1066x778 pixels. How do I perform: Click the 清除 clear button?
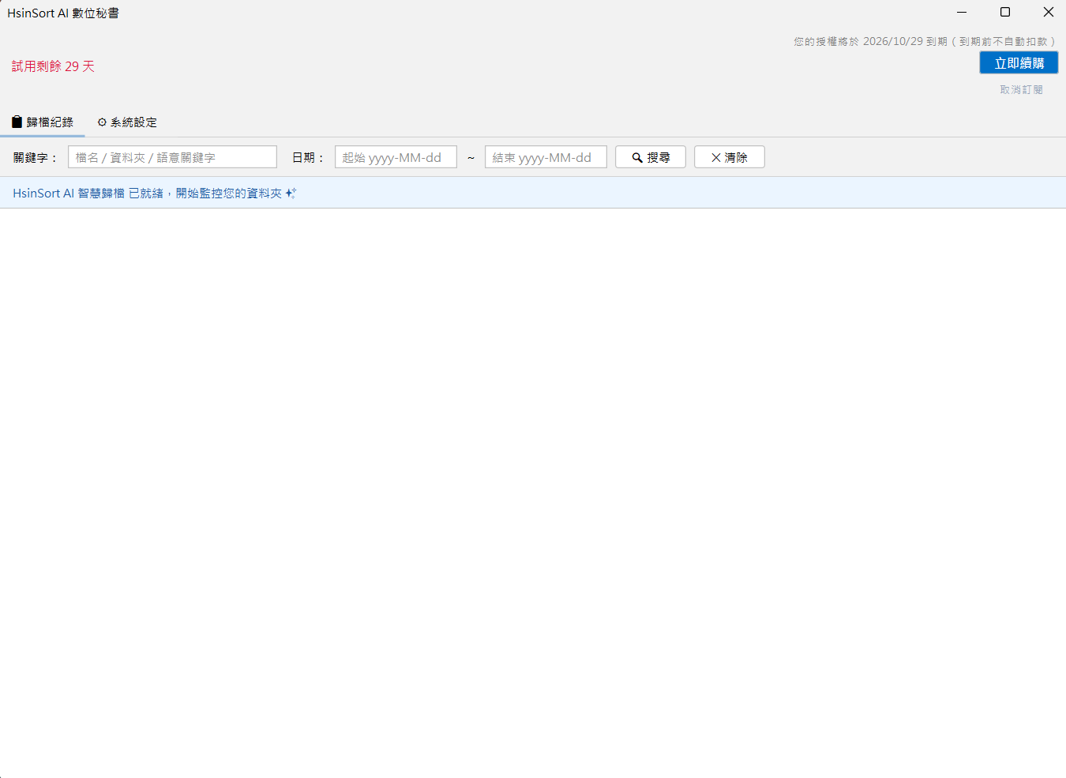click(x=730, y=157)
